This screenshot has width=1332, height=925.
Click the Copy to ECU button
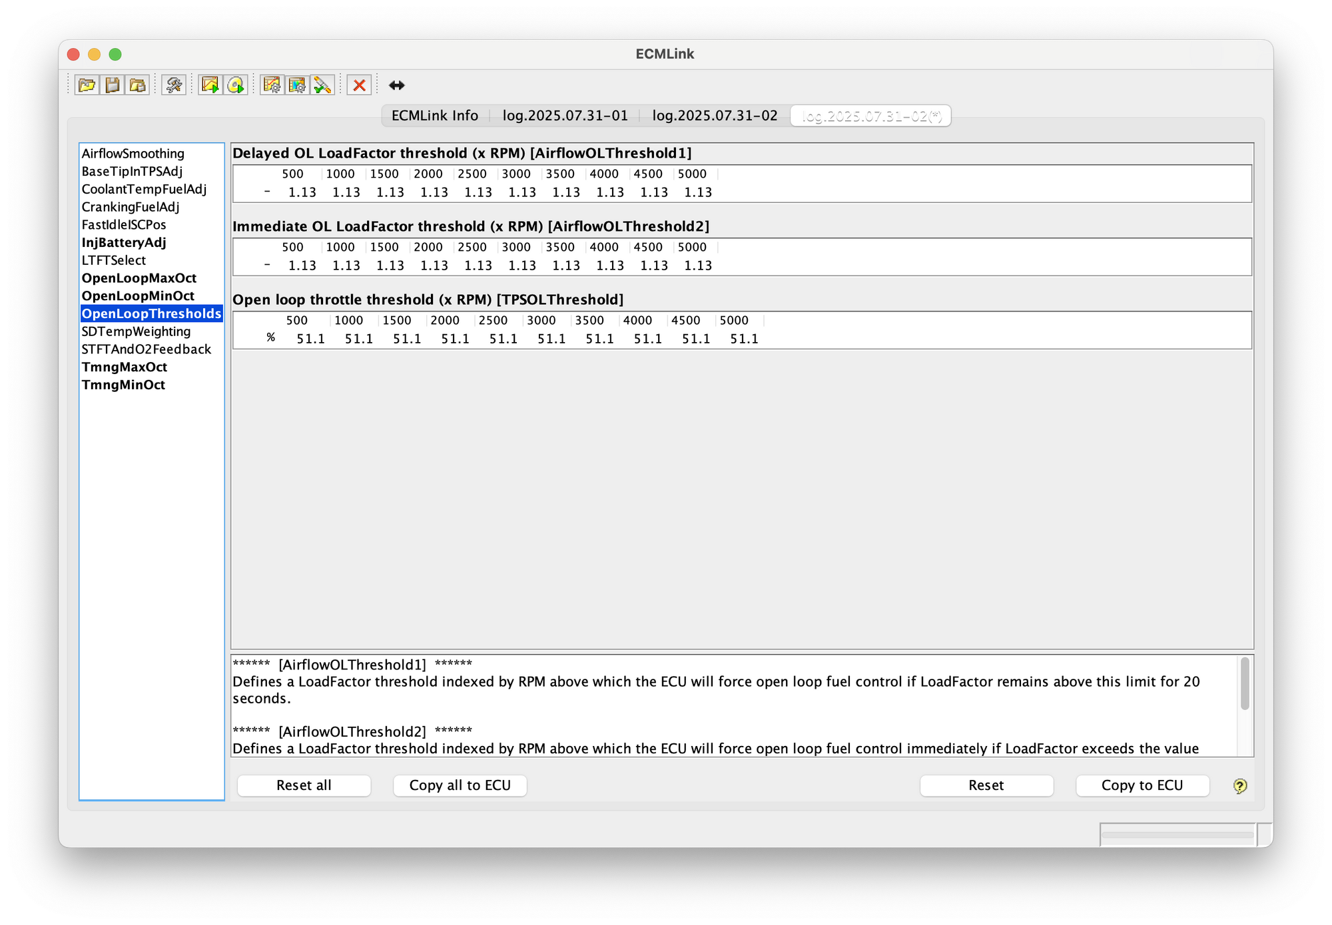(1142, 785)
